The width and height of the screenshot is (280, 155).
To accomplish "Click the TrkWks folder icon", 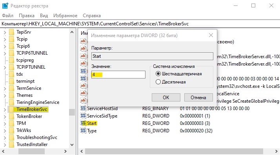I will point(11,130).
